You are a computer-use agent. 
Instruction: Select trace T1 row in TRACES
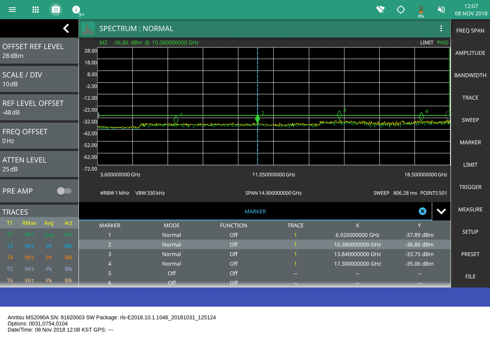(x=39, y=223)
